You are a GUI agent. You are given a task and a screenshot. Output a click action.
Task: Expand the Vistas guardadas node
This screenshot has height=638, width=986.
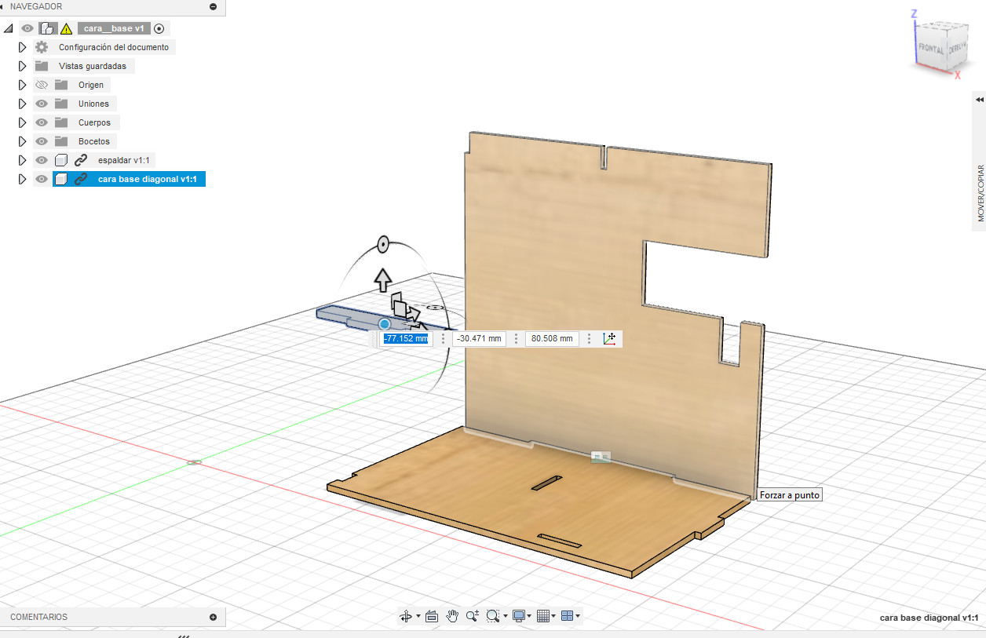(x=23, y=66)
